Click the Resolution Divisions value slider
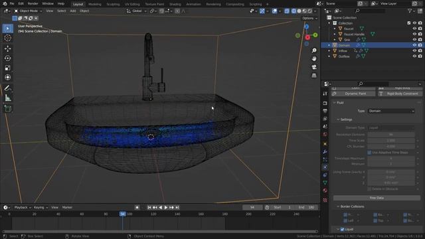The image size is (425, 239). (x=391, y=135)
